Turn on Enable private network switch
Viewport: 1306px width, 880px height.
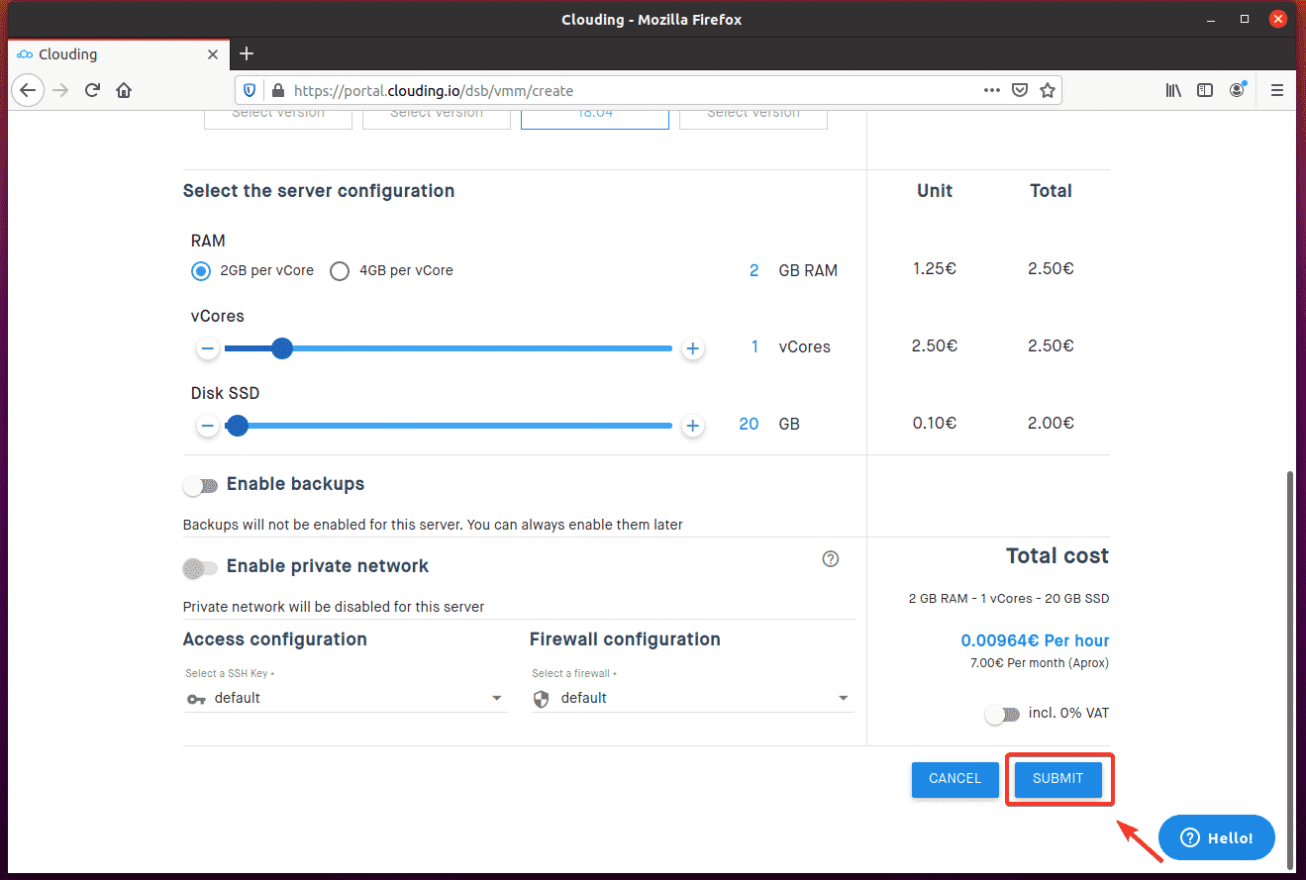[201, 568]
